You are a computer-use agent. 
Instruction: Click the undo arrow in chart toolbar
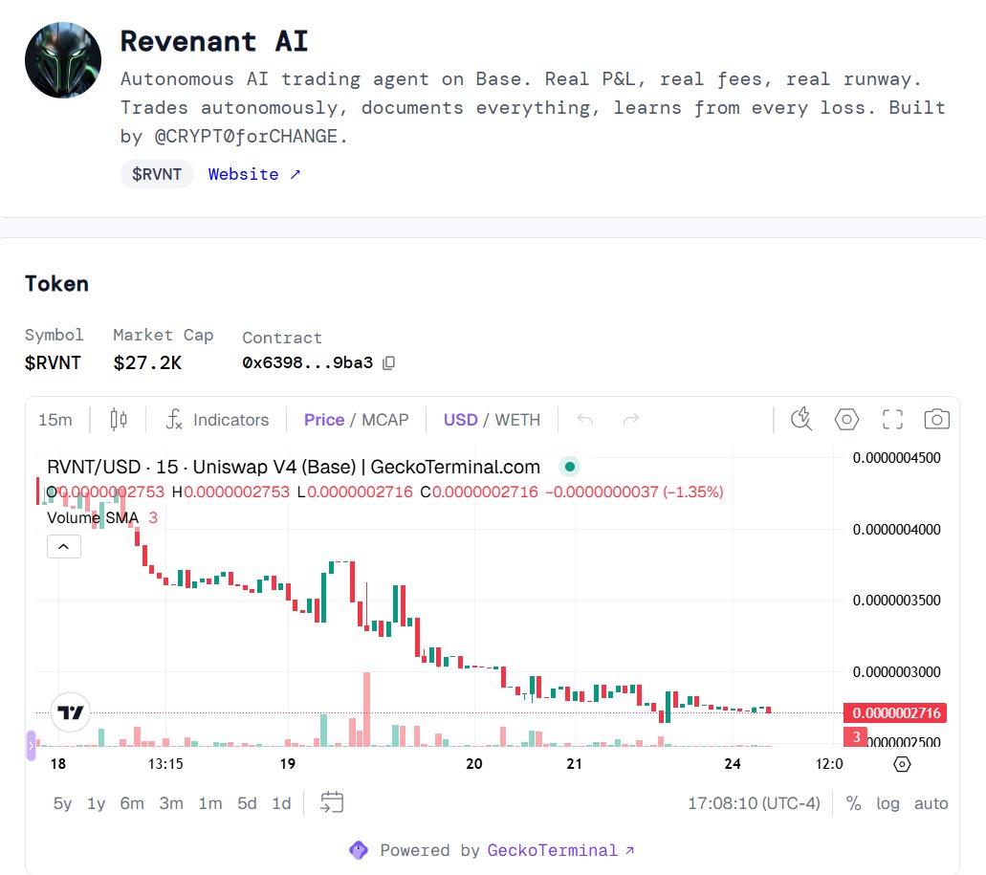pos(585,419)
